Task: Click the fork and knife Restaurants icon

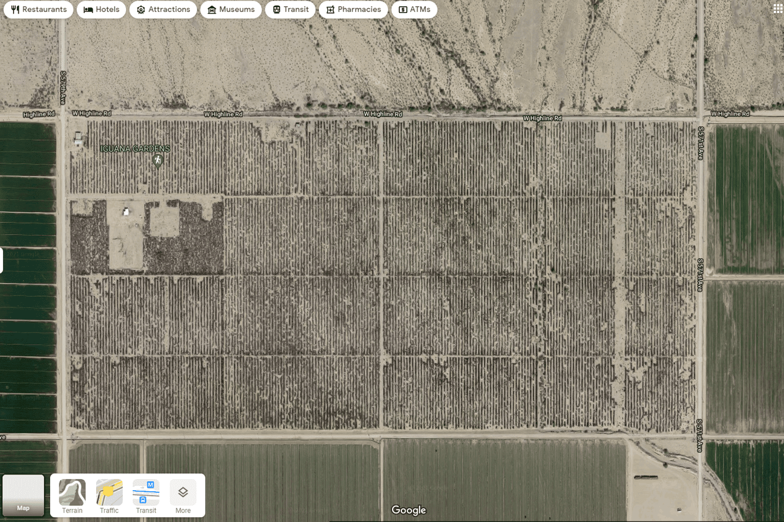Action: (15, 9)
